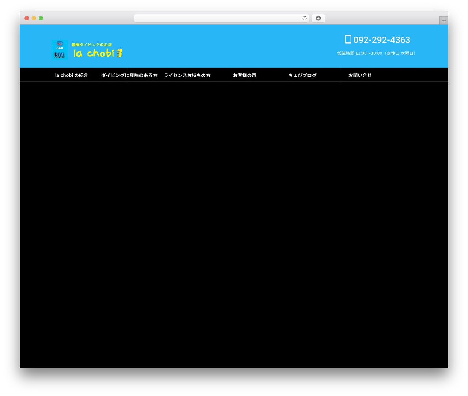Open the 'ダイビングに興味のある方' menu item

point(129,75)
